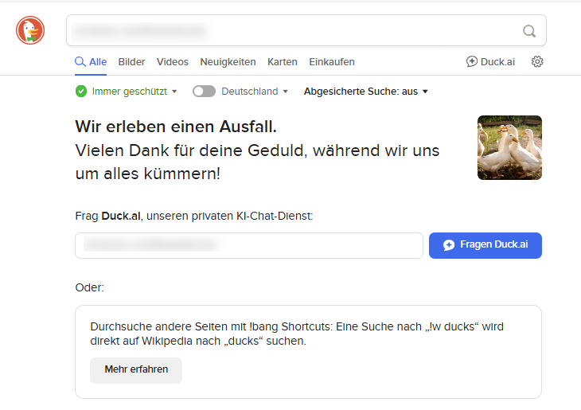Click the 'Wir erleben einen Ausfall.' heading
Screen dimensions: 581x410
coord(176,127)
